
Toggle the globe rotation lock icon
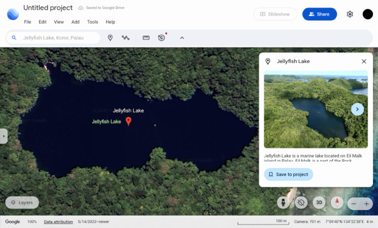[301, 202]
